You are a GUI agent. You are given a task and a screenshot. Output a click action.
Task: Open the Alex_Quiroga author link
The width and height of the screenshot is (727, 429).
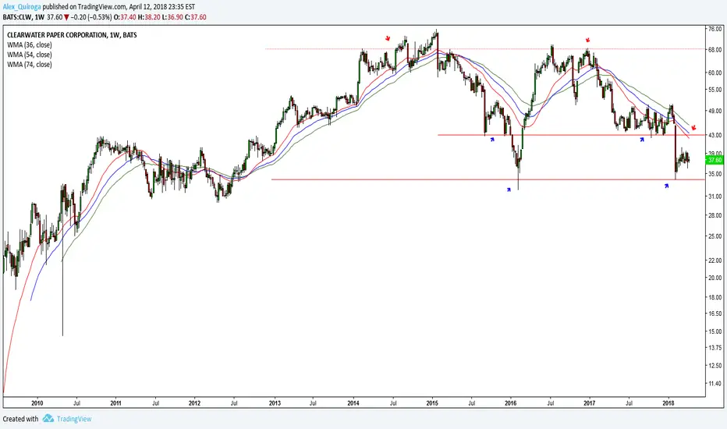22,7
